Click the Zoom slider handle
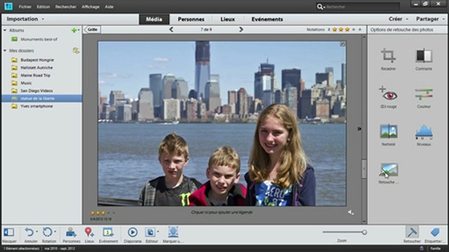This screenshot has height=252, width=449. 364,232
